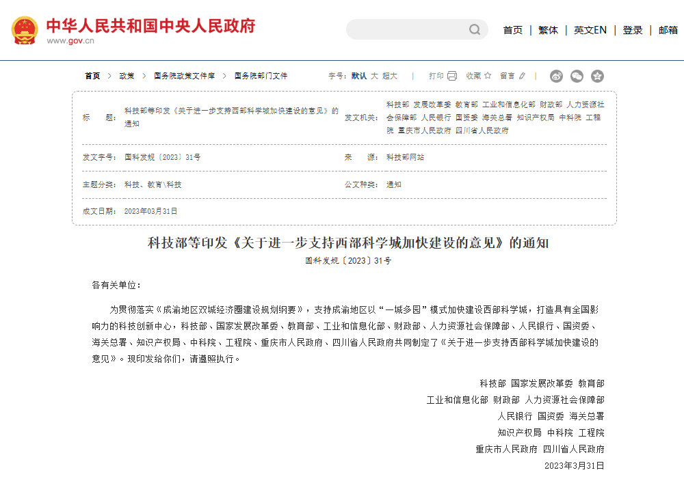This screenshot has height=481, width=684.
Task: Select the 超大 font size
Action: pos(390,76)
